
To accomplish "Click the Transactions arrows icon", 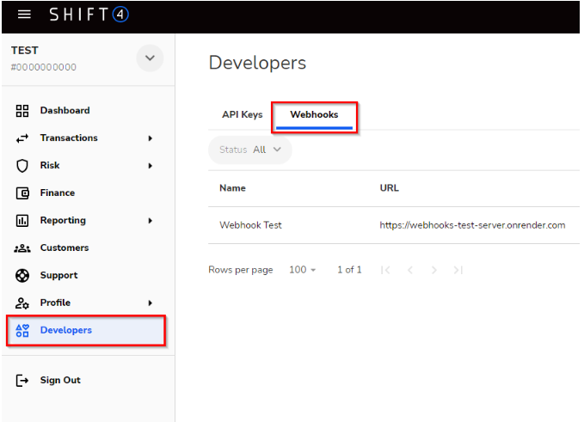I will (x=23, y=138).
